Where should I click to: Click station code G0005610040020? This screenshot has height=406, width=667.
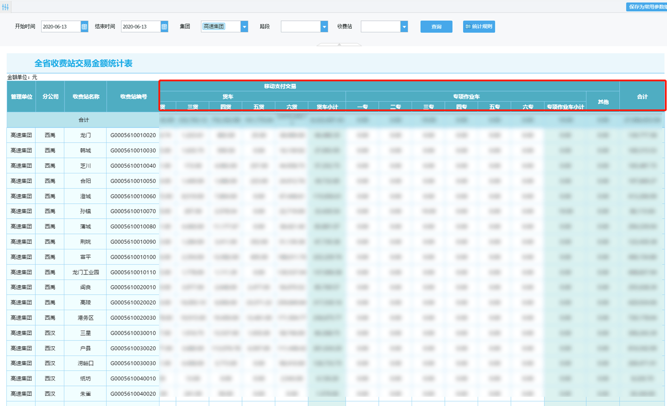(133, 393)
